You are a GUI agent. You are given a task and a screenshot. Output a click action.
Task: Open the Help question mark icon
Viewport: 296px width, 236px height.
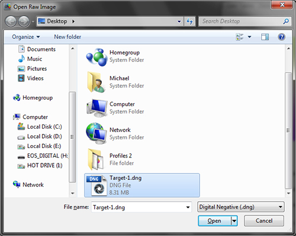click(x=282, y=37)
